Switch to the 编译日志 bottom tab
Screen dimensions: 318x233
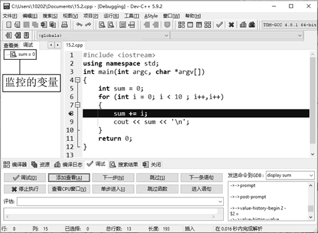click(68, 164)
